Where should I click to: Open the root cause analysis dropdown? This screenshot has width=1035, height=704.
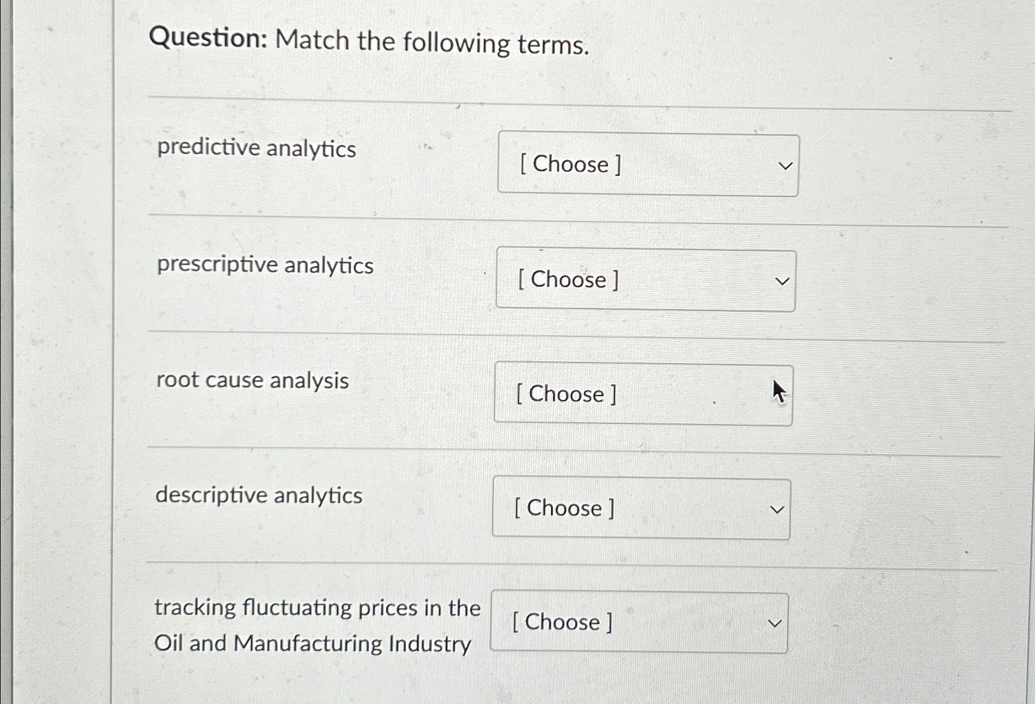[x=643, y=394]
